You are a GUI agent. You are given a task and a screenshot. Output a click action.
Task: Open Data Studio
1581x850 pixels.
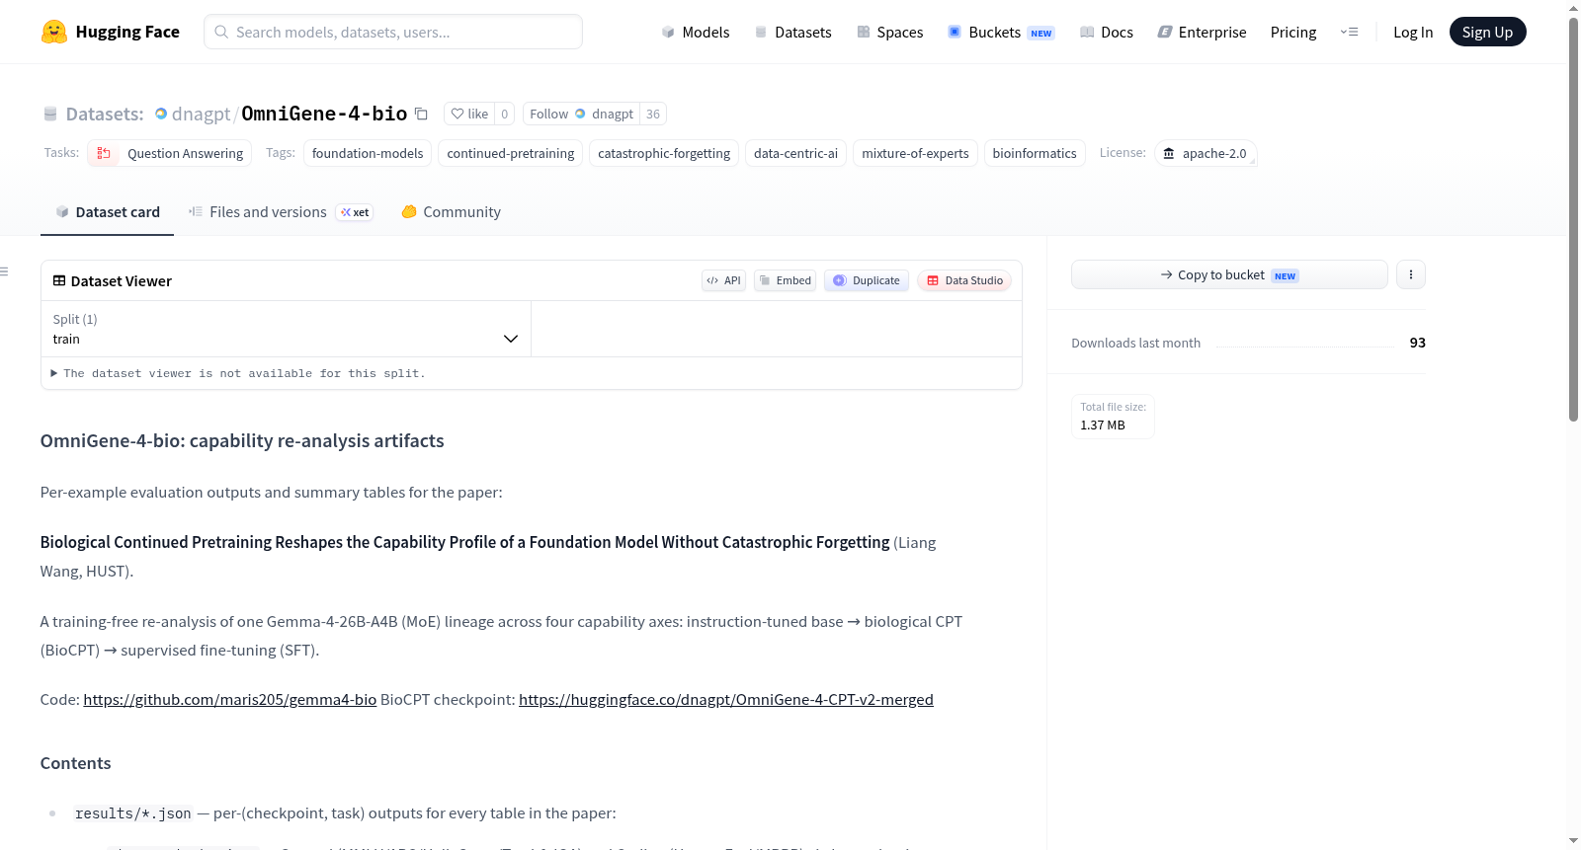click(964, 280)
